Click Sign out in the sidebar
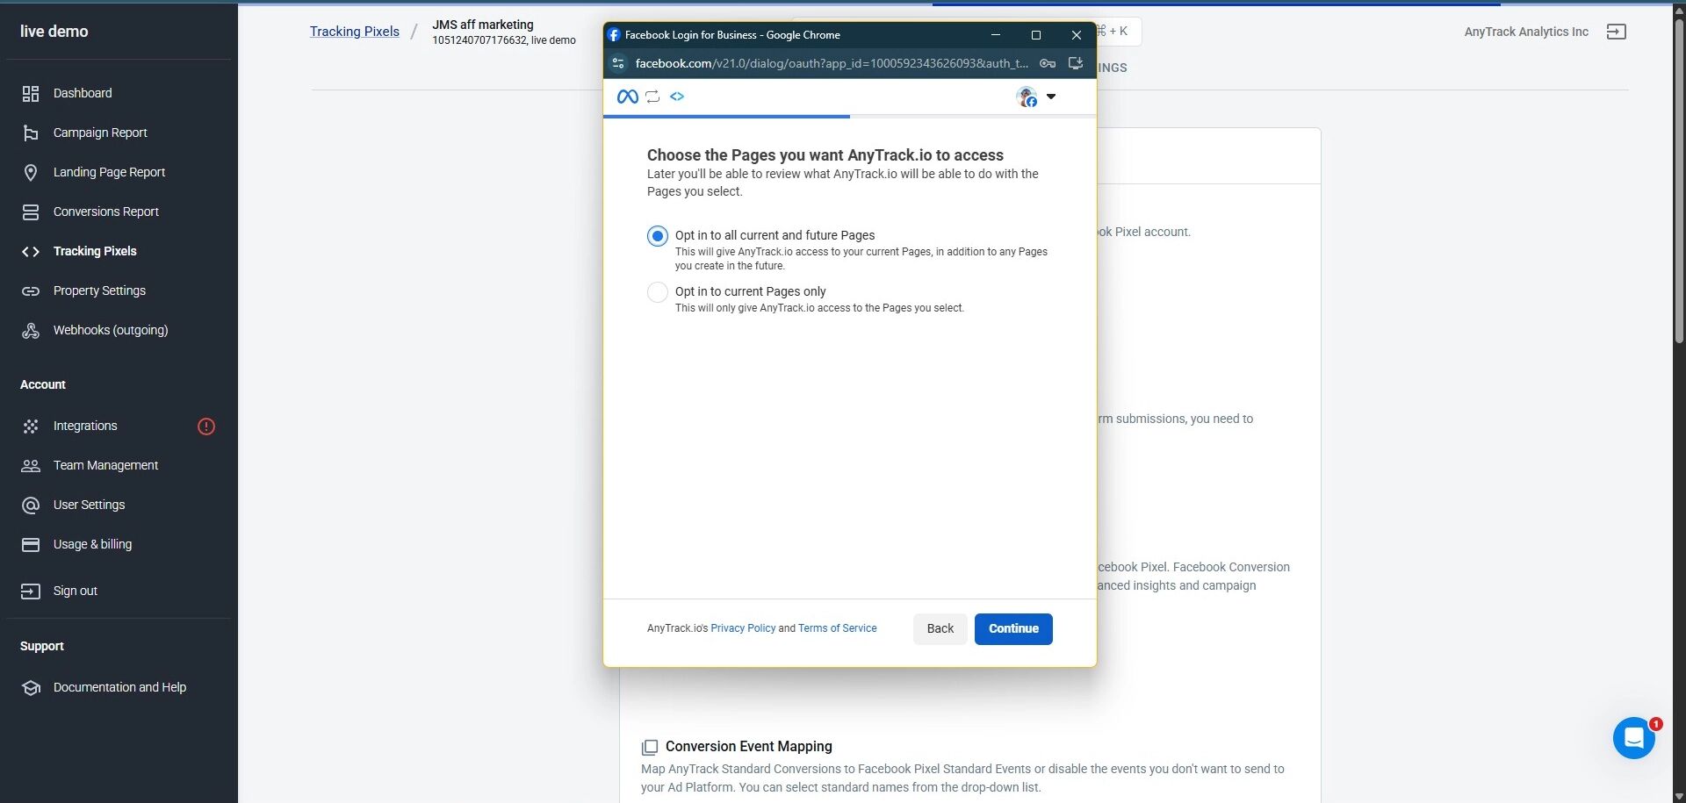The width and height of the screenshot is (1686, 803). coord(76,591)
